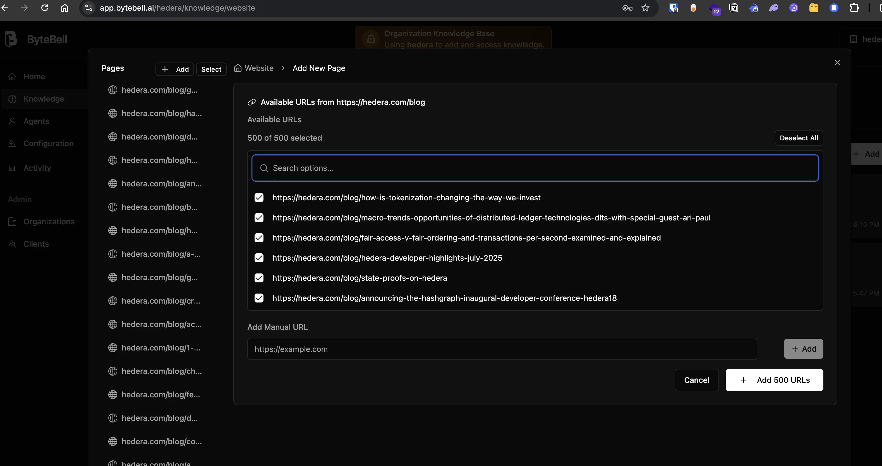
Task: Open Configuration in the sidebar
Action: [48, 143]
